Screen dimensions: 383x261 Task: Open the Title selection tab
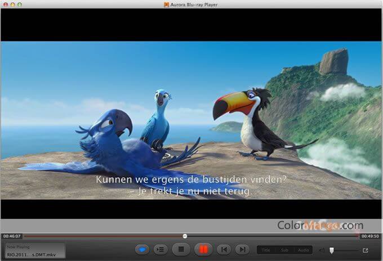(266, 250)
